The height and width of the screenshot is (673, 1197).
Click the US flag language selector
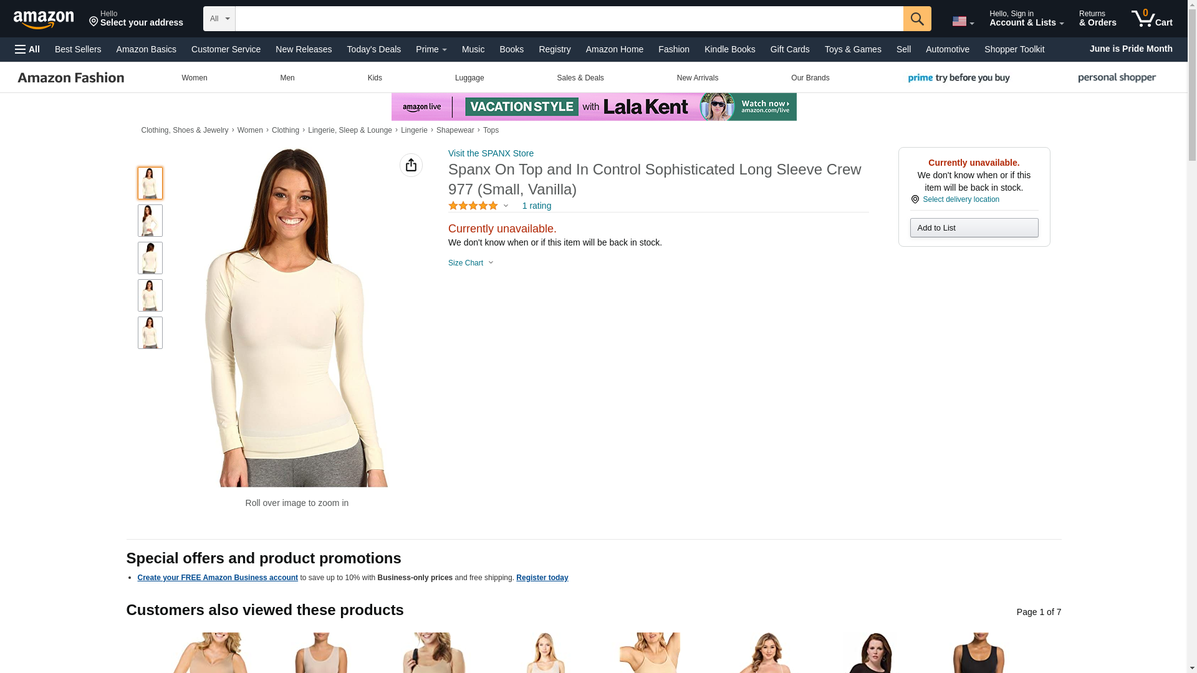click(963, 21)
